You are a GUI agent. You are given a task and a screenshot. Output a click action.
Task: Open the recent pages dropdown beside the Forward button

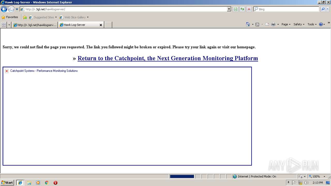point(17,9)
